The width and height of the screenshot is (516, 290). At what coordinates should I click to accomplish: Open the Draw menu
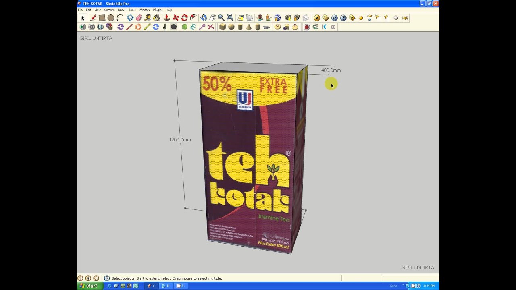(121, 10)
